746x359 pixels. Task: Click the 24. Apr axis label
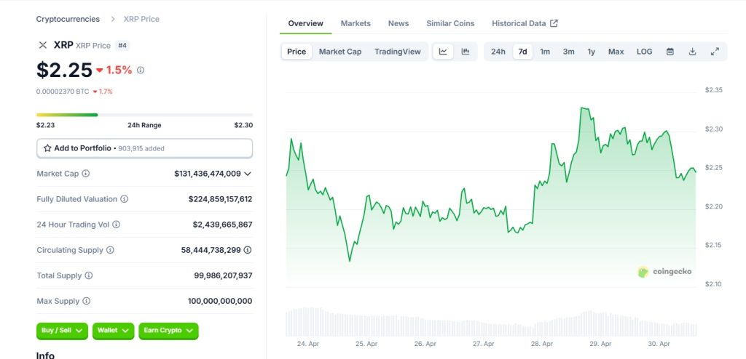coord(308,344)
